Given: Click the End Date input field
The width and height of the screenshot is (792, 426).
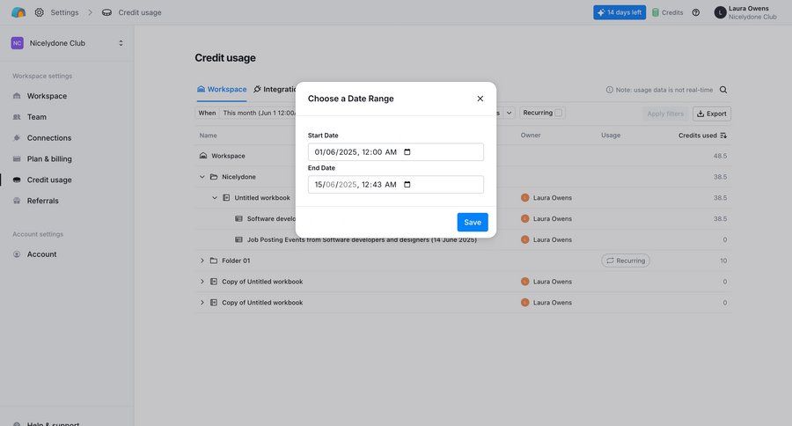Looking at the screenshot, I should 395,185.
